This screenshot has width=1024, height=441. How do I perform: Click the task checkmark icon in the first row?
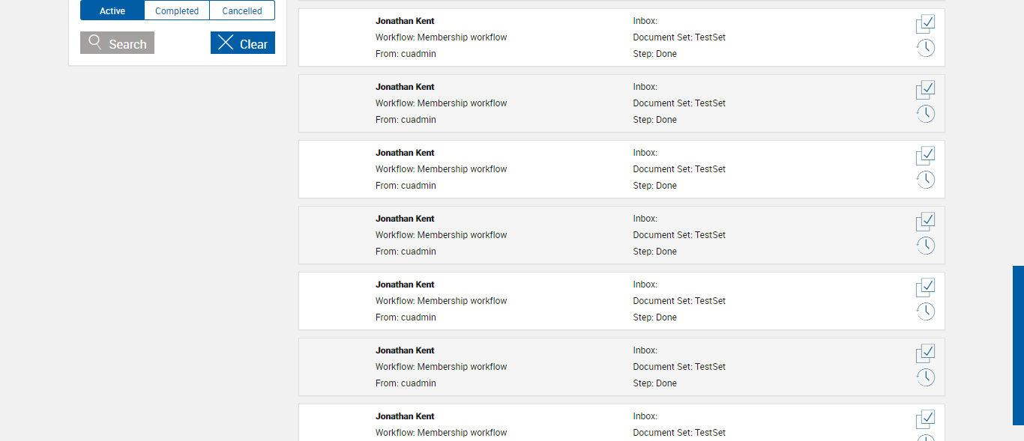coord(926,24)
